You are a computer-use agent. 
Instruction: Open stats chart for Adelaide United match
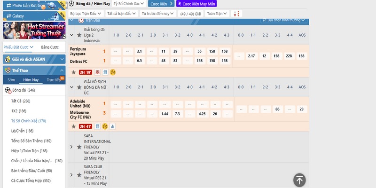click(113, 126)
